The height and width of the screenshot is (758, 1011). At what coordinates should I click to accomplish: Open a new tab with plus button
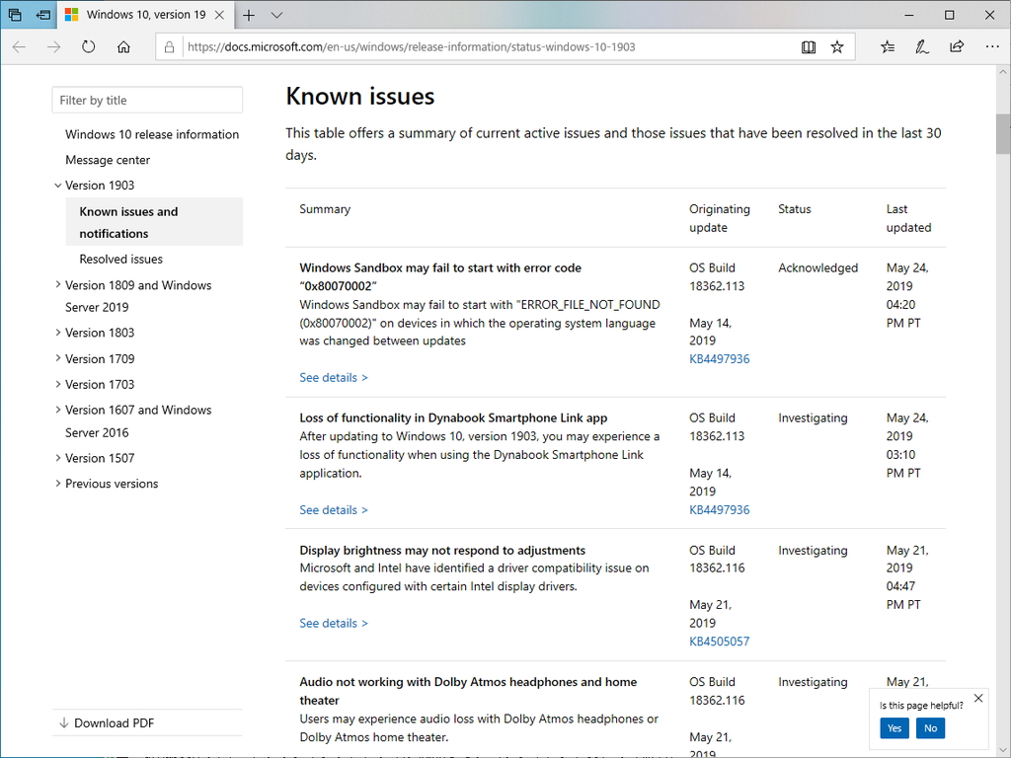pyautogui.click(x=249, y=15)
